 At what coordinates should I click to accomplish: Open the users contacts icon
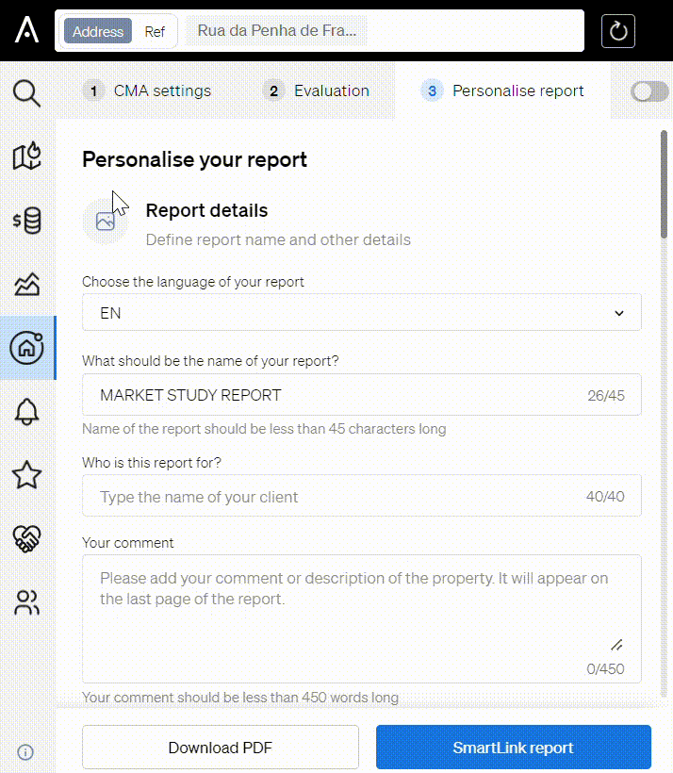[26, 602]
